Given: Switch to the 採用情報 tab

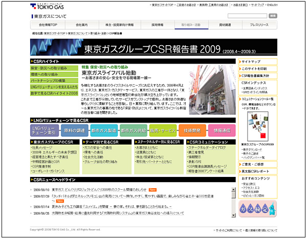Looking at the screenshot, I should click(x=158, y=25).
